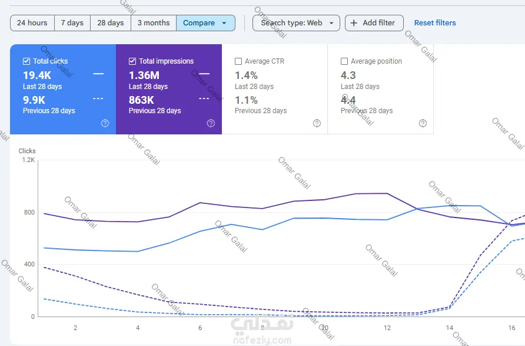Expand the Compare dropdown arrow

tap(224, 23)
